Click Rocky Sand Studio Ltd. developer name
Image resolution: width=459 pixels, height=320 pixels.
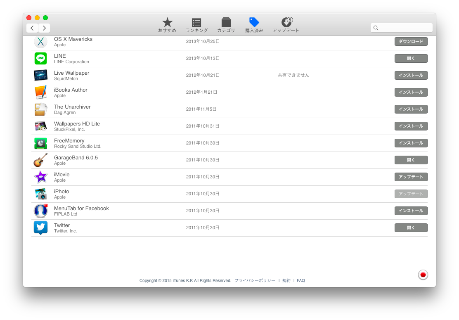tap(78, 147)
